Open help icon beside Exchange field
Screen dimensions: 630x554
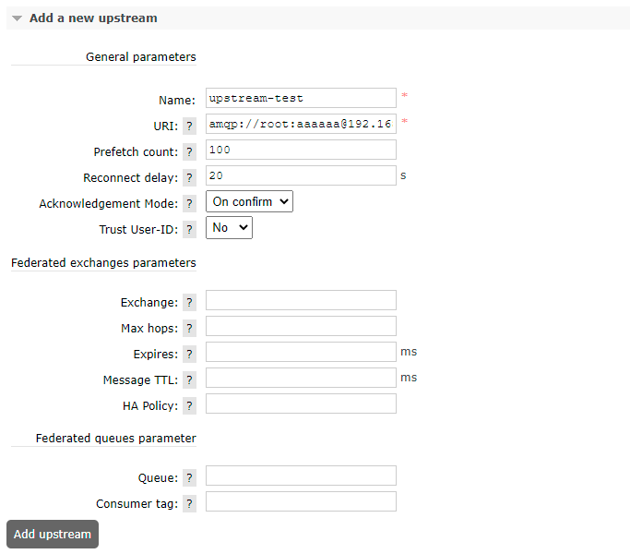coord(189,303)
